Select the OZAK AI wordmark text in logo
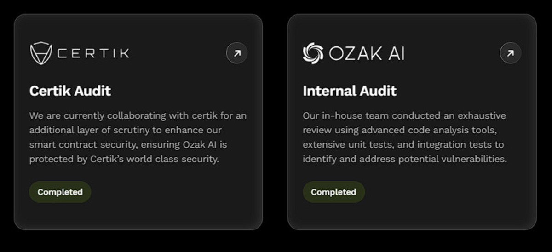552x252 pixels. coord(367,53)
